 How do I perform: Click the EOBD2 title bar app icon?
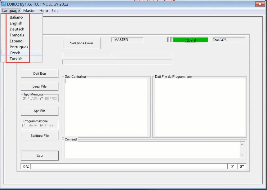pos(3,4)
